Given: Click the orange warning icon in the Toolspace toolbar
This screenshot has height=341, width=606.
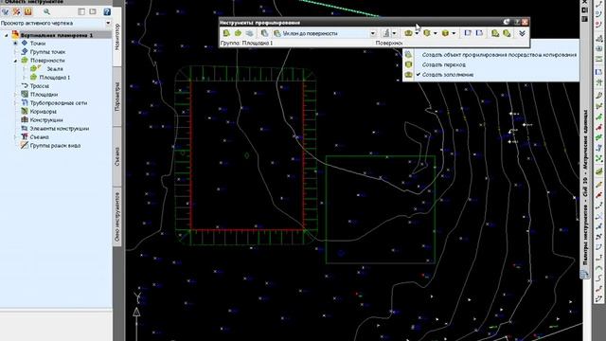Looking at the screenshot, I should 28,12.
